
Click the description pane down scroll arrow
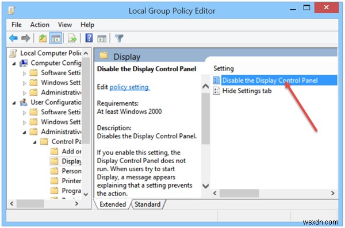205,186
